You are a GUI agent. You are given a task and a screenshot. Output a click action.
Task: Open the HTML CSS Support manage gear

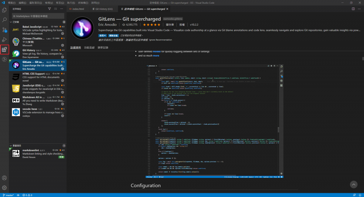[x=63, y=81]
